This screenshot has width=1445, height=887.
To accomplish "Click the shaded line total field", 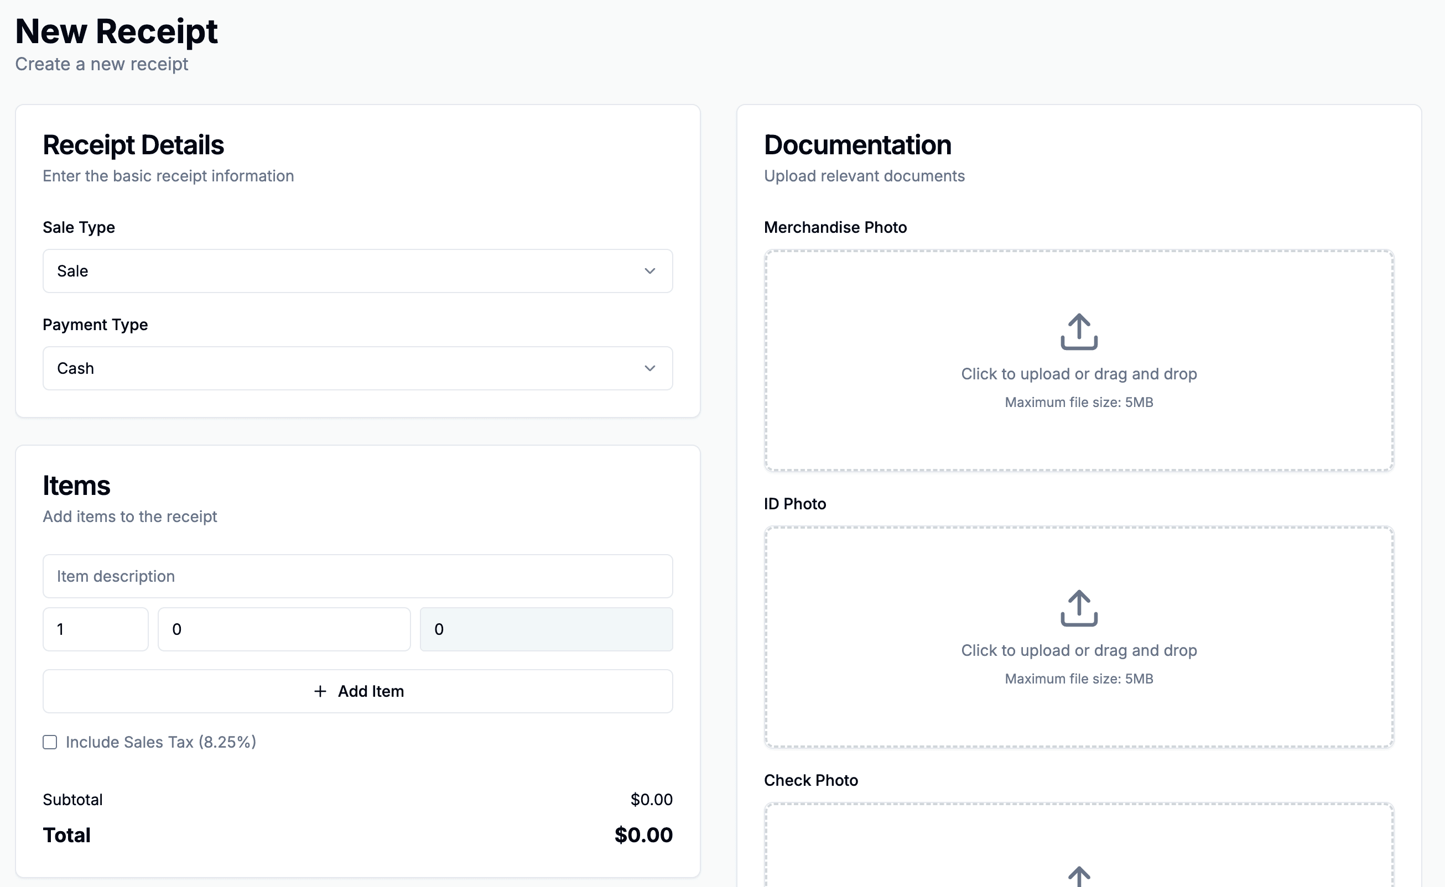I will 546,629.
